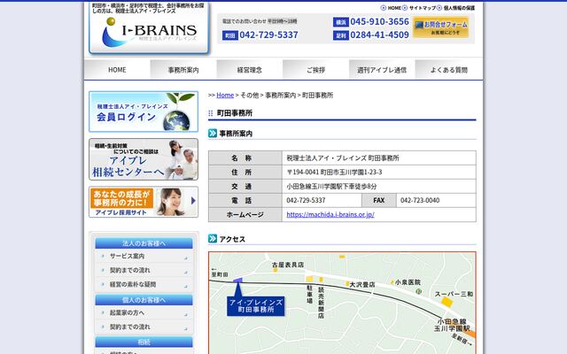Open the 会員ログイン banner
Viewport: 567px width, 354px height.
tap(144, 112)
